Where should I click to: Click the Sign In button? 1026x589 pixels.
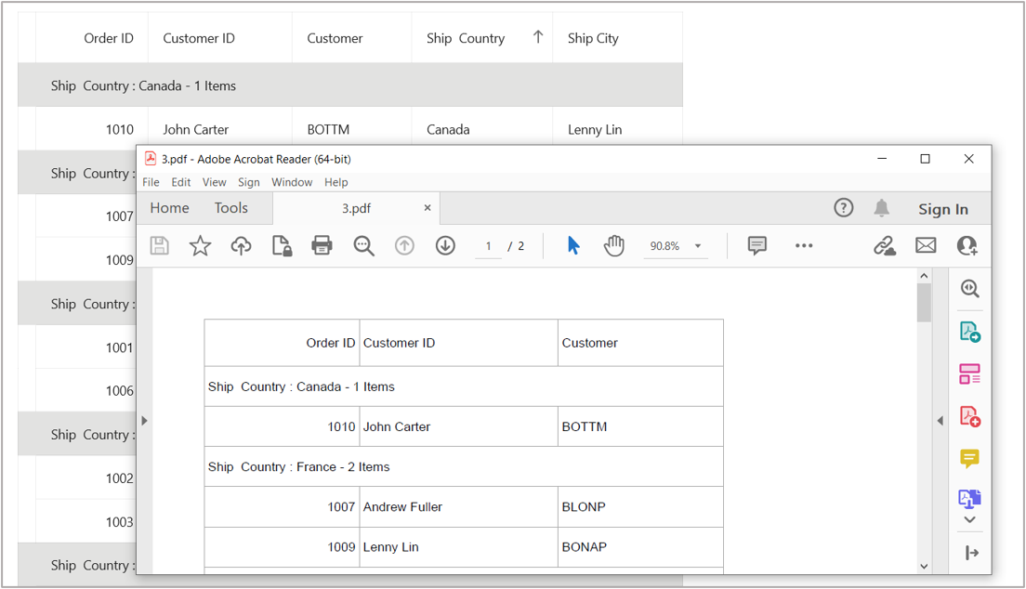pyautogui.click(x=943, y=209)
